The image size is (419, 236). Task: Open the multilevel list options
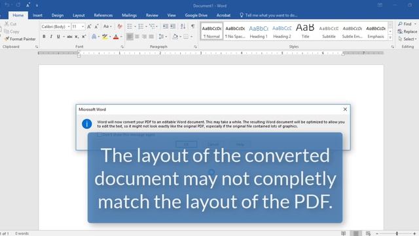click(153, 26)
